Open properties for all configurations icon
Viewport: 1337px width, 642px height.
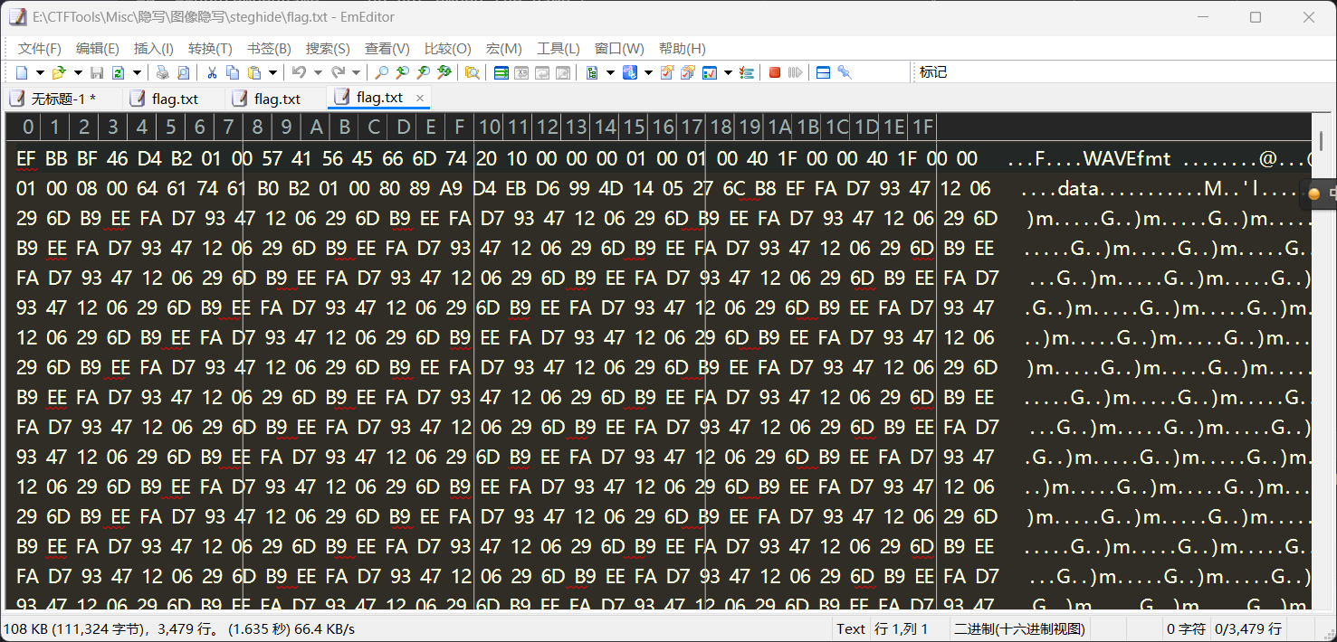click(688, 72)
